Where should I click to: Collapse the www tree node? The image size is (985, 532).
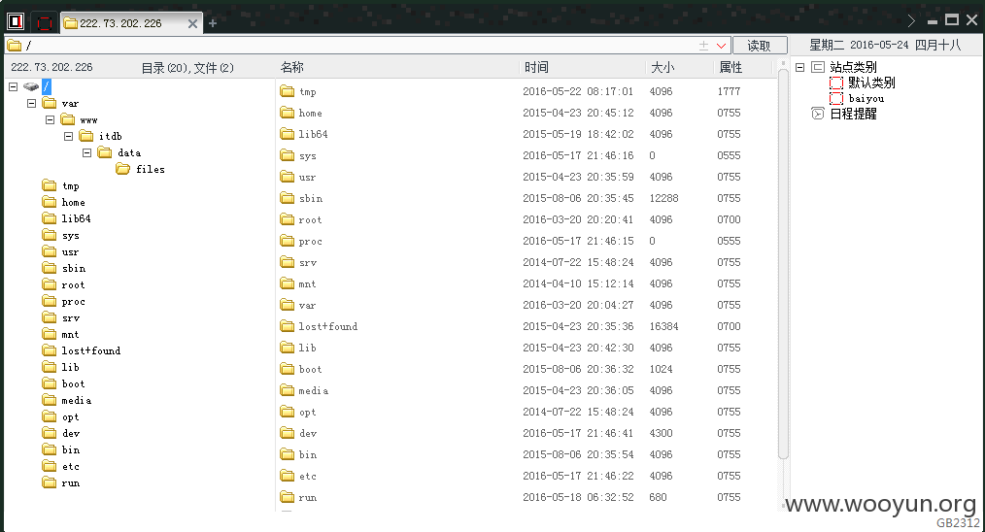tap(51, 119)
